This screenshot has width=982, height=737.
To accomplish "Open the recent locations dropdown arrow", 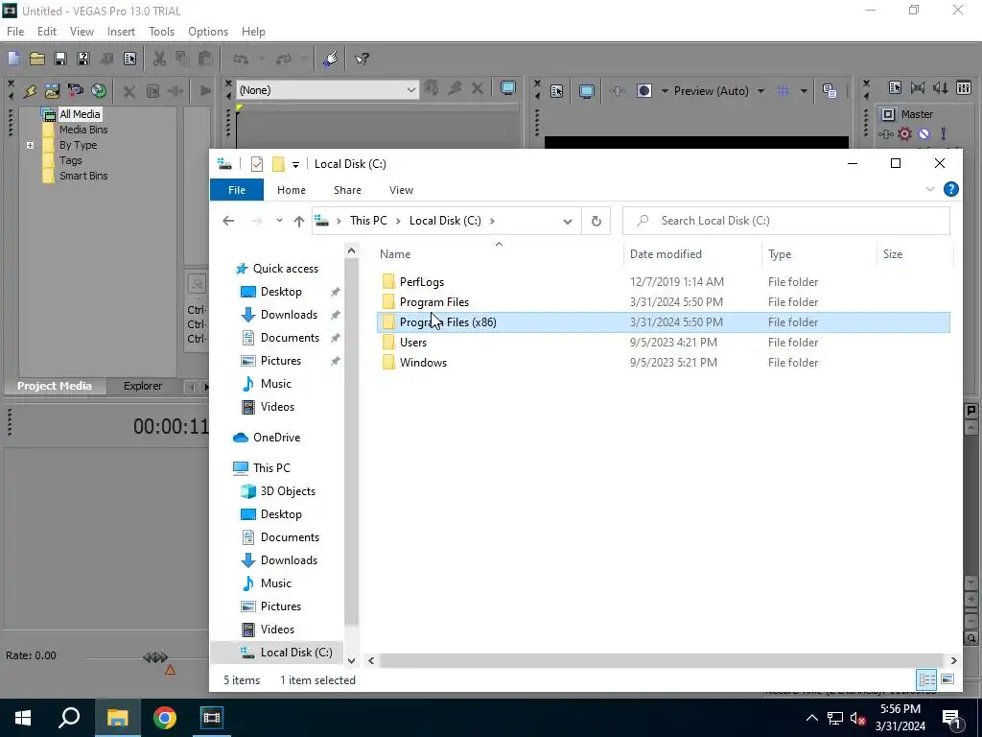I will click(279, 221).
